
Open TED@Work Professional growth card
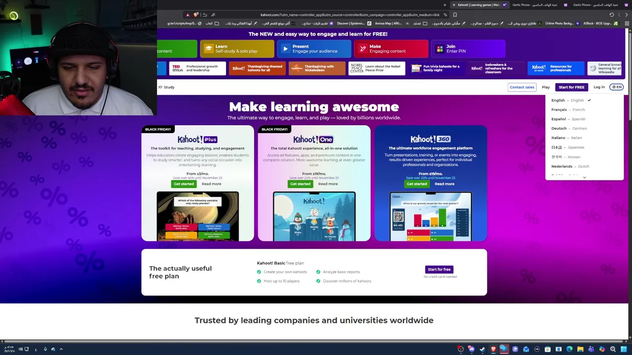[x=197, y=69]
